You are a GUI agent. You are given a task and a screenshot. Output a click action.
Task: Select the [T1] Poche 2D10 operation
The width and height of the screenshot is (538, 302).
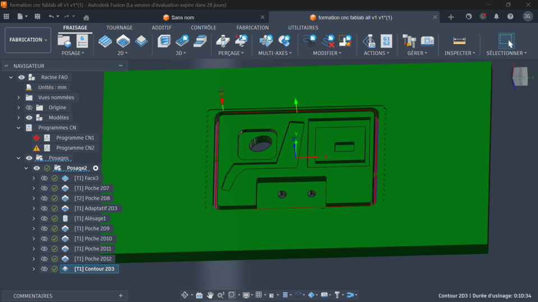pyautogui.click(x=93, y=239)
